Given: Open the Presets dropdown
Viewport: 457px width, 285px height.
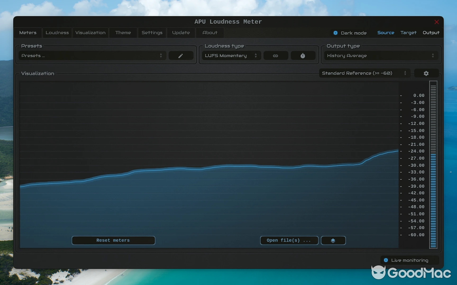Looking at the screenshot, I should (91, 56).
